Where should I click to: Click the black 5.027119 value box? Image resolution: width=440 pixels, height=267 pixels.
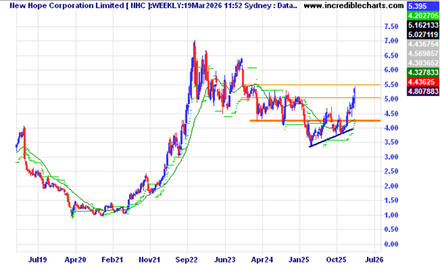423,34
